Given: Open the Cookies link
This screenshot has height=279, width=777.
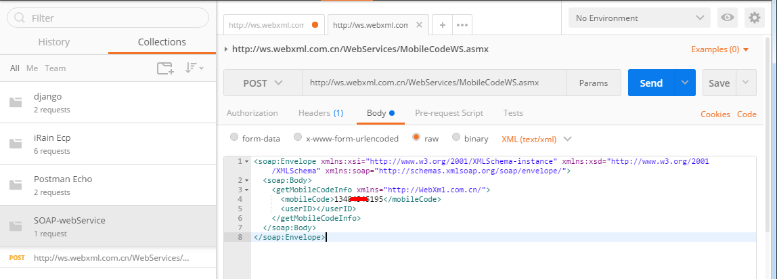Looking at the screenshot, I should [x=715, y=114].
